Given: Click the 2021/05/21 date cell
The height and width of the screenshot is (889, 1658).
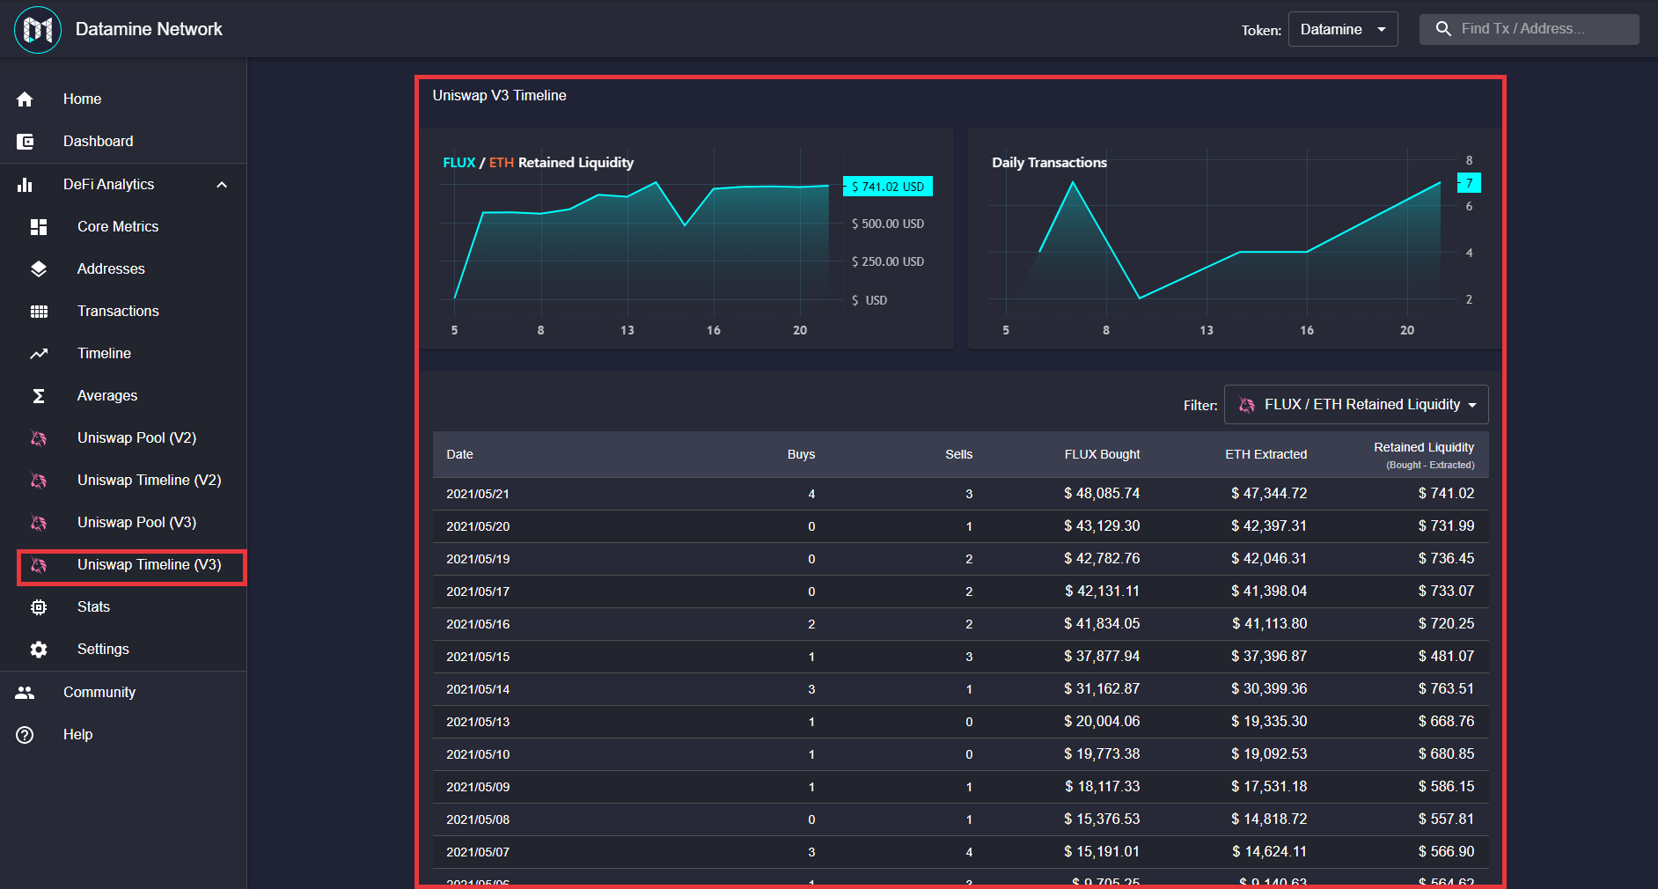Looking at the screenshot, I should pyautogui.click(x=478, y=495).
